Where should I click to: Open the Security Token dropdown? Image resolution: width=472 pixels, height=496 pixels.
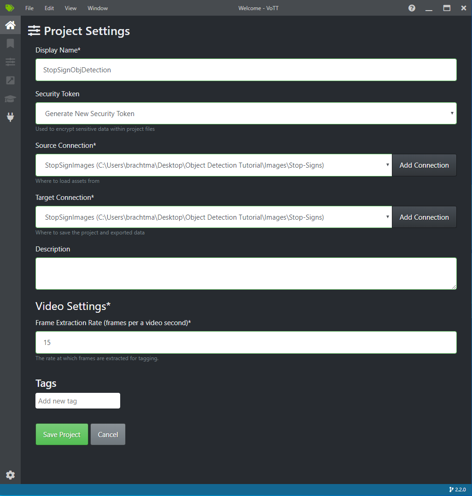point(245,113)
